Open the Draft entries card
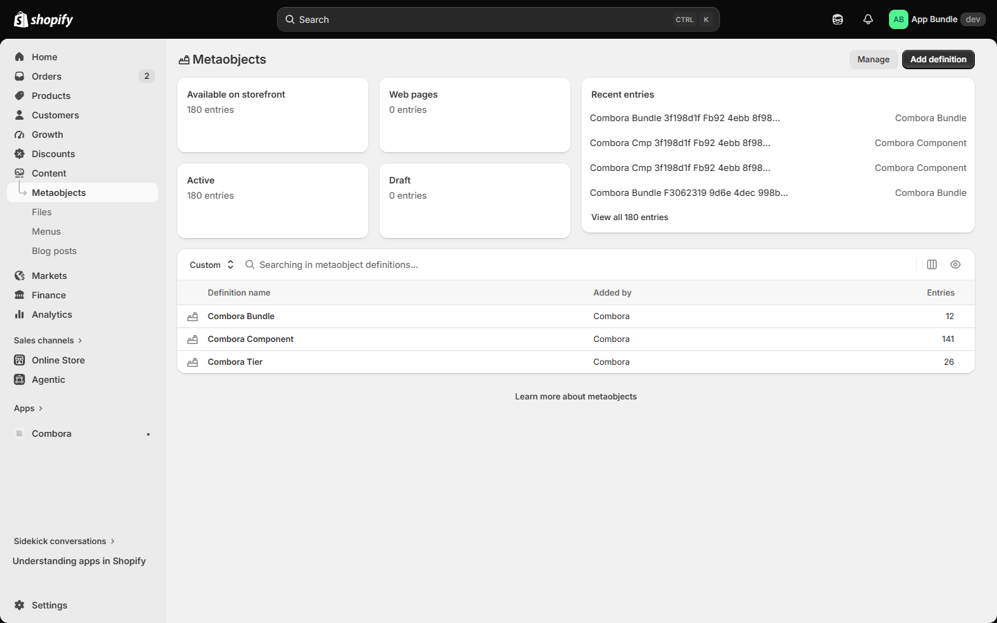 475,201
